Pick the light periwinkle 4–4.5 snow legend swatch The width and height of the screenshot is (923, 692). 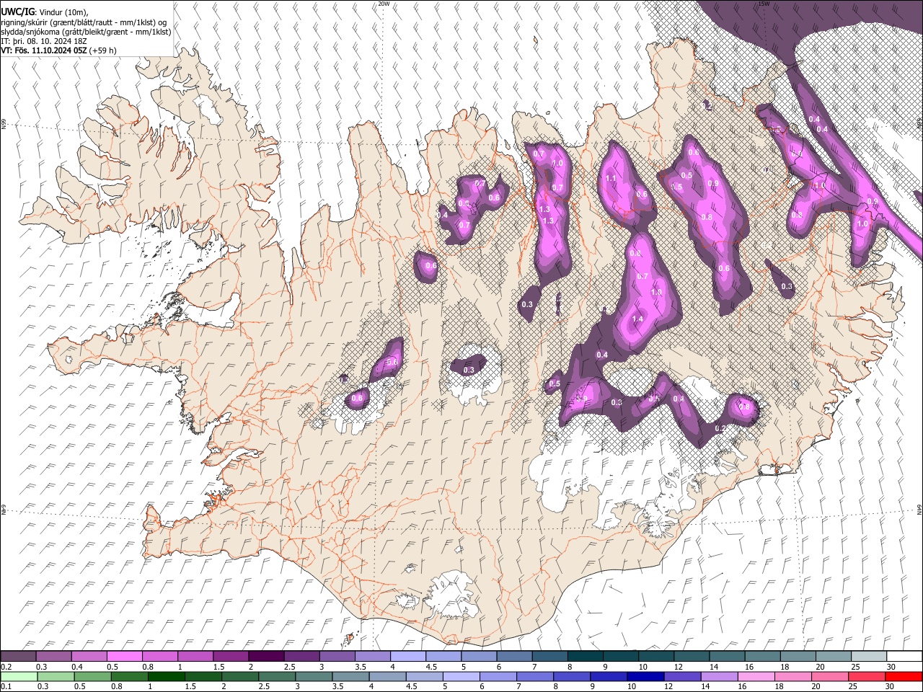(408, 656)
